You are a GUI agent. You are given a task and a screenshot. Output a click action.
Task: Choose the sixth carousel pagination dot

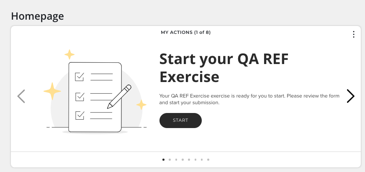(195, 159)
